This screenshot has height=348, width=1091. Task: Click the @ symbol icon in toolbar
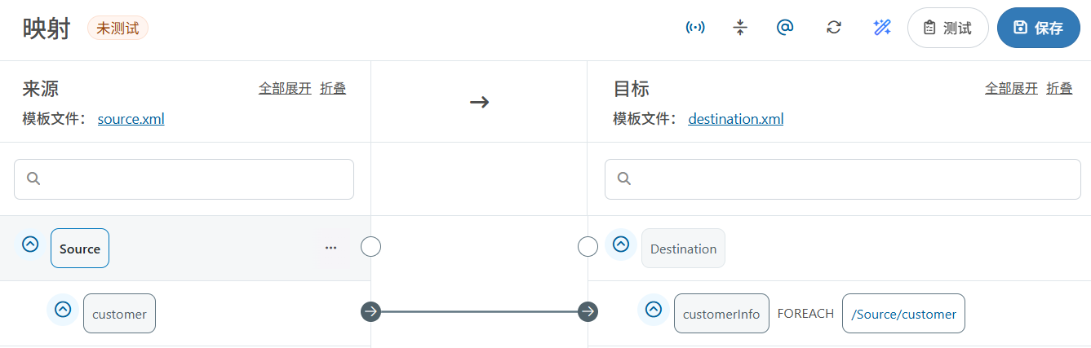tap(785, 28)
